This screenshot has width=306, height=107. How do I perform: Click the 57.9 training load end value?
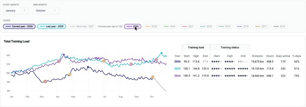click(x=205, y=61)
